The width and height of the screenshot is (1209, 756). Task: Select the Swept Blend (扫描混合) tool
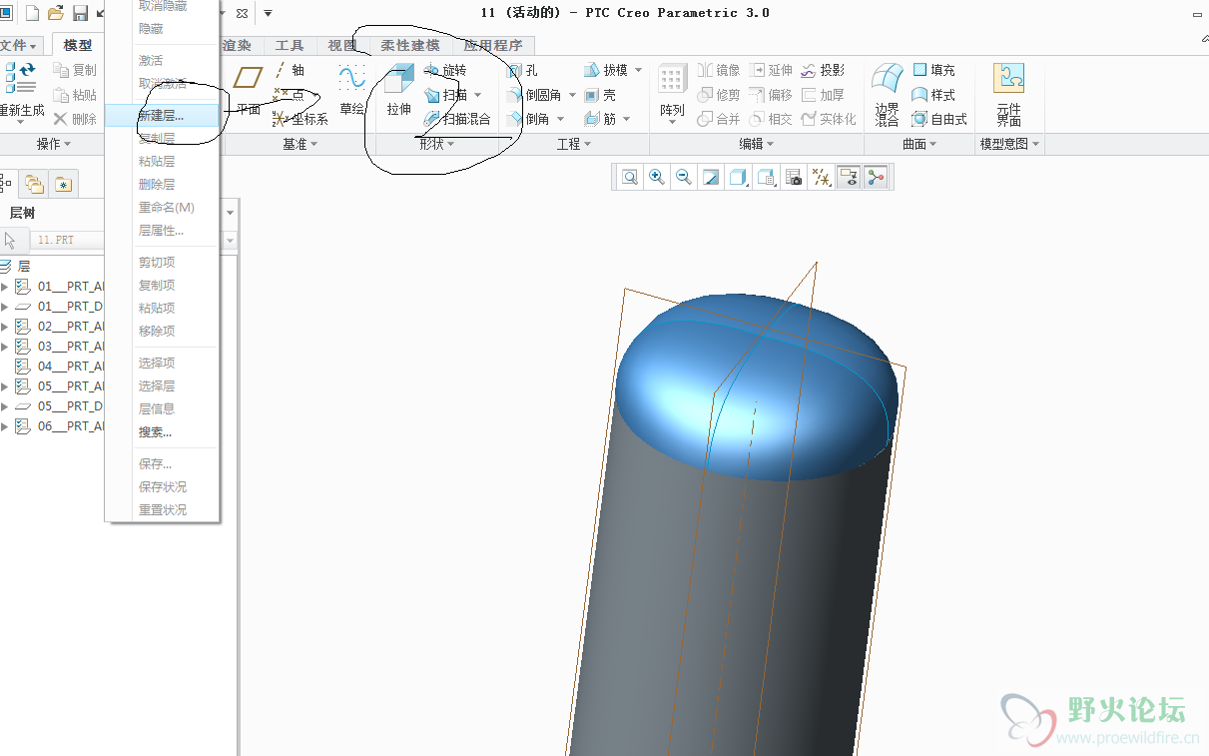pyautogui.click(x=457, y=119)
